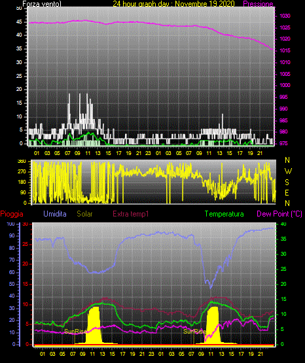Click blue humidity axis value 100
This screenshot has width=305, height=363.
[11, 224]
